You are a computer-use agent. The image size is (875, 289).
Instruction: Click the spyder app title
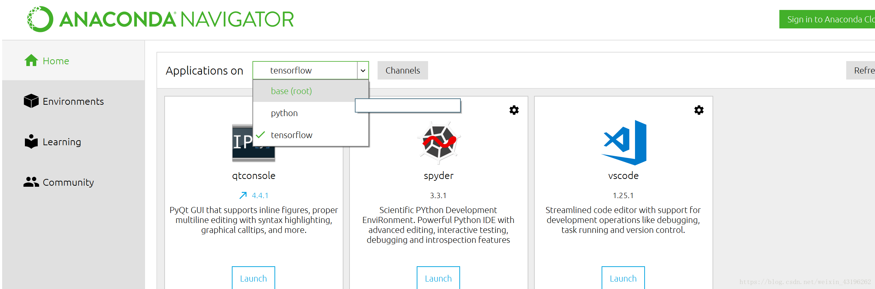438,176
